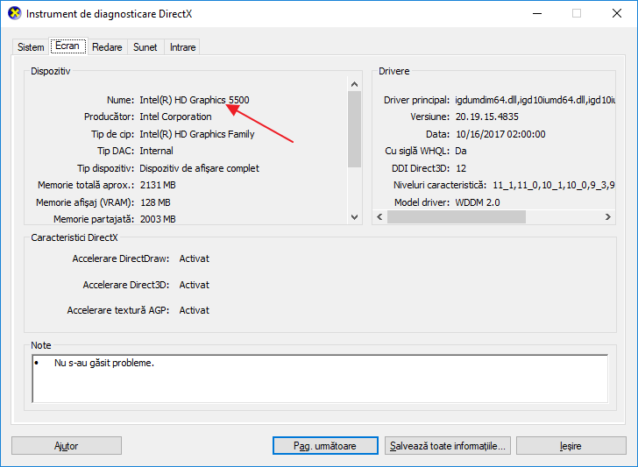The height and width of the screenshot is (467, 638).
Task: Click the Intel Corporation manufacturer value
Action: 175,117
